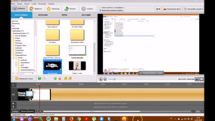
Task: Open the Музыка section
Action: click(x=70, y=9)
